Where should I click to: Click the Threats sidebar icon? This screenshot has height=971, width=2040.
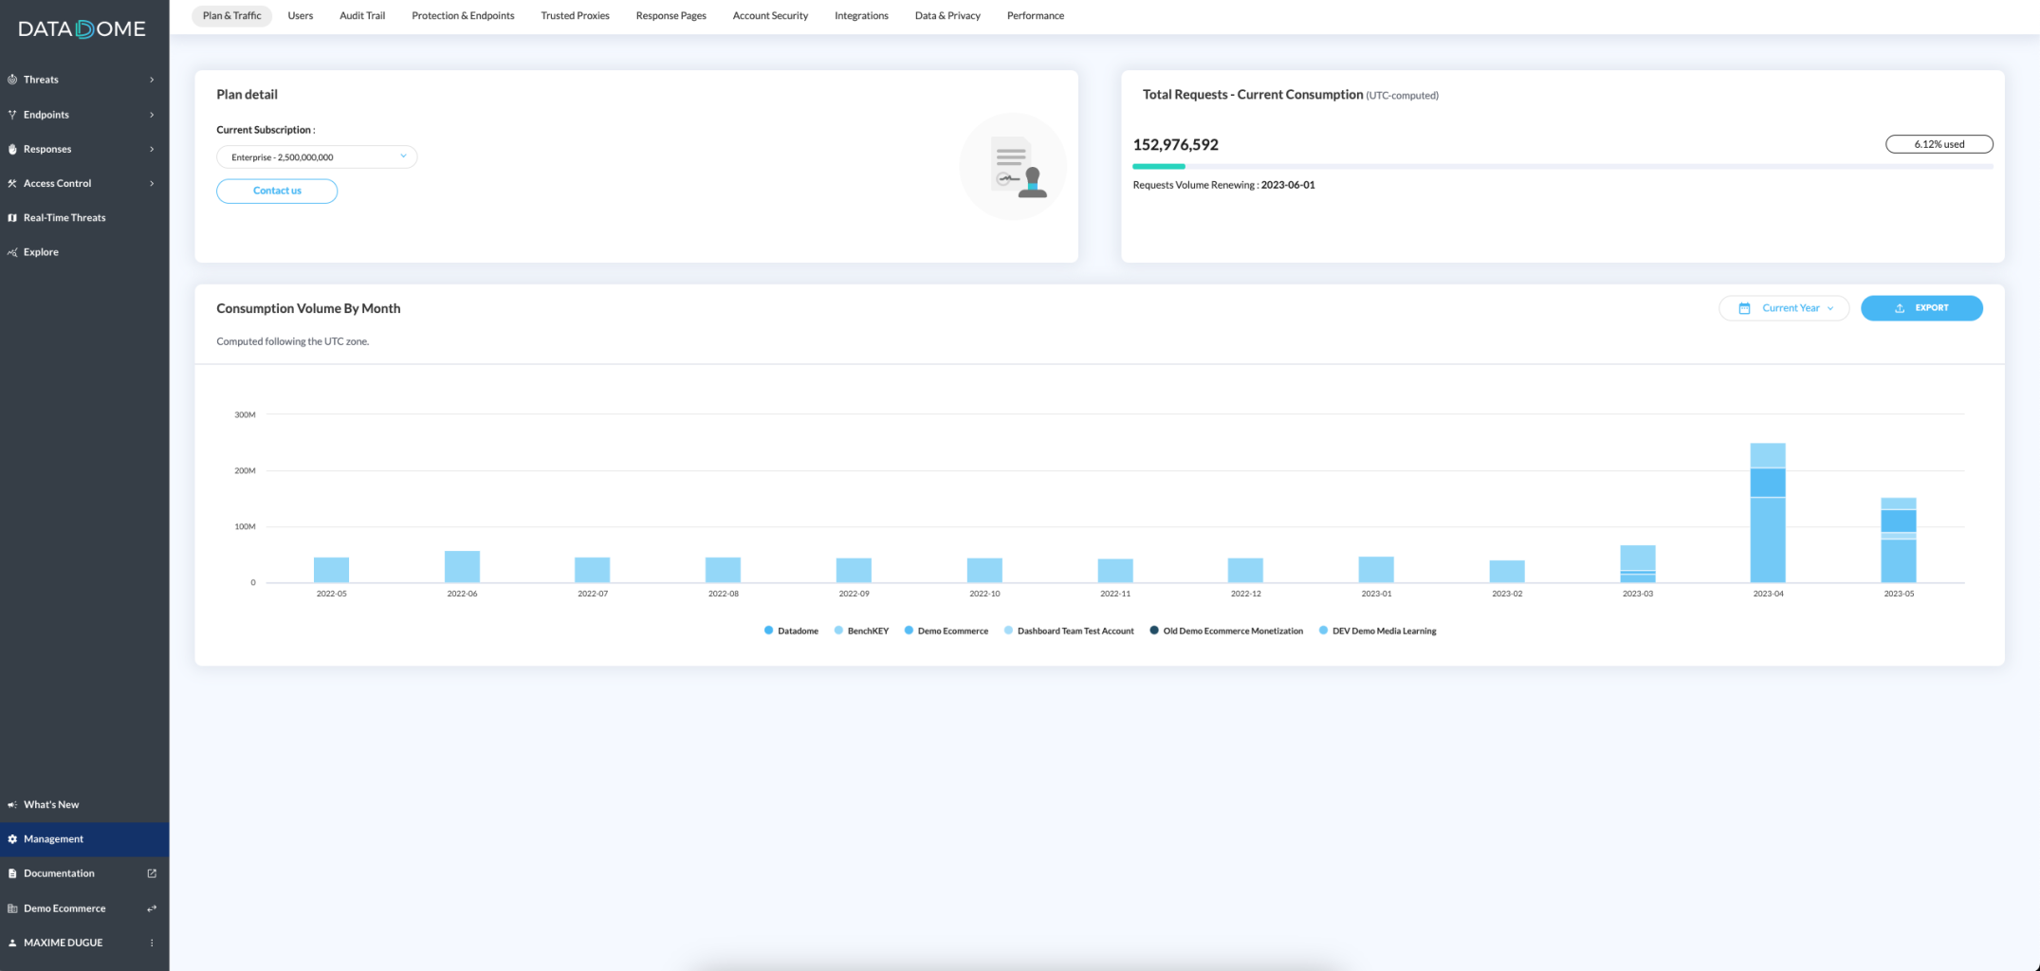coord(12,80)
